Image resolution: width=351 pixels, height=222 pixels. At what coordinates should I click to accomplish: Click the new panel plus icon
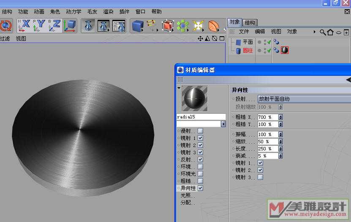[x=346, y=32]
